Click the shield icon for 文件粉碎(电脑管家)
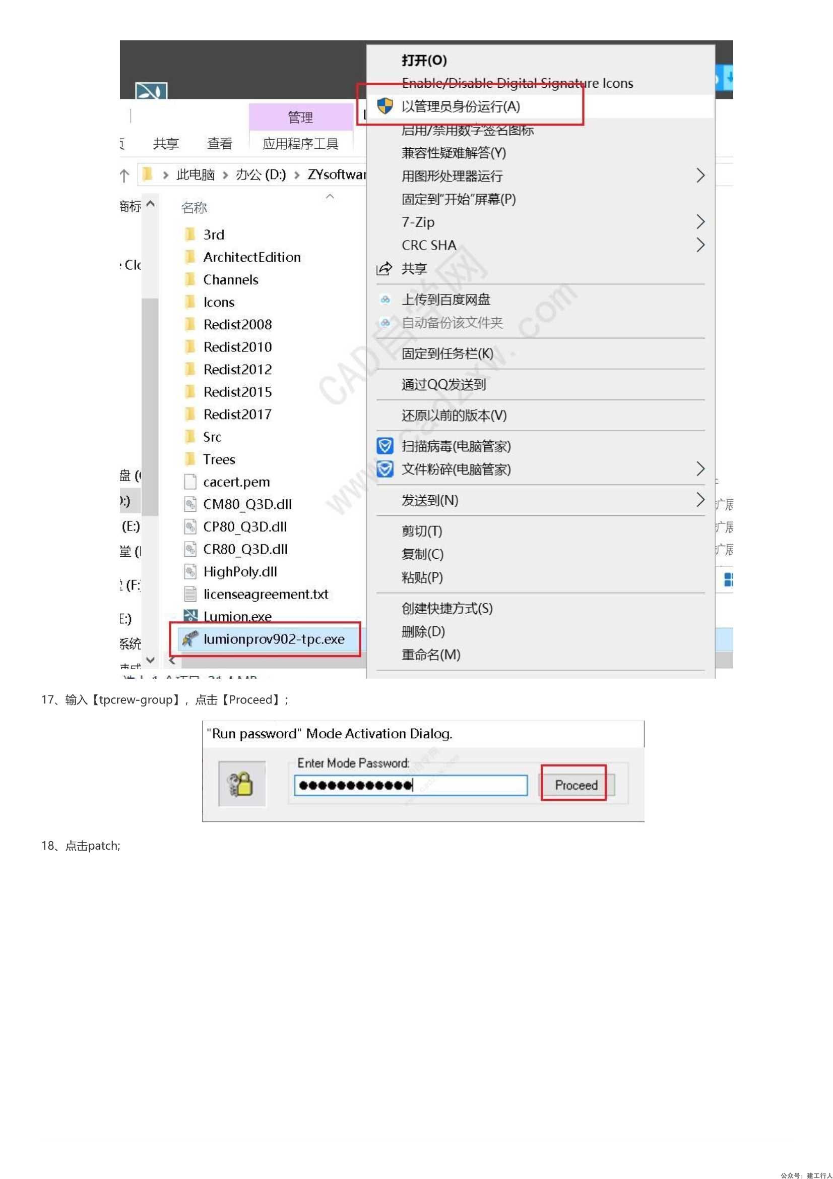The height and width of the screenshot is (1179, 833). pyautogui.click(x=385, y=469)
